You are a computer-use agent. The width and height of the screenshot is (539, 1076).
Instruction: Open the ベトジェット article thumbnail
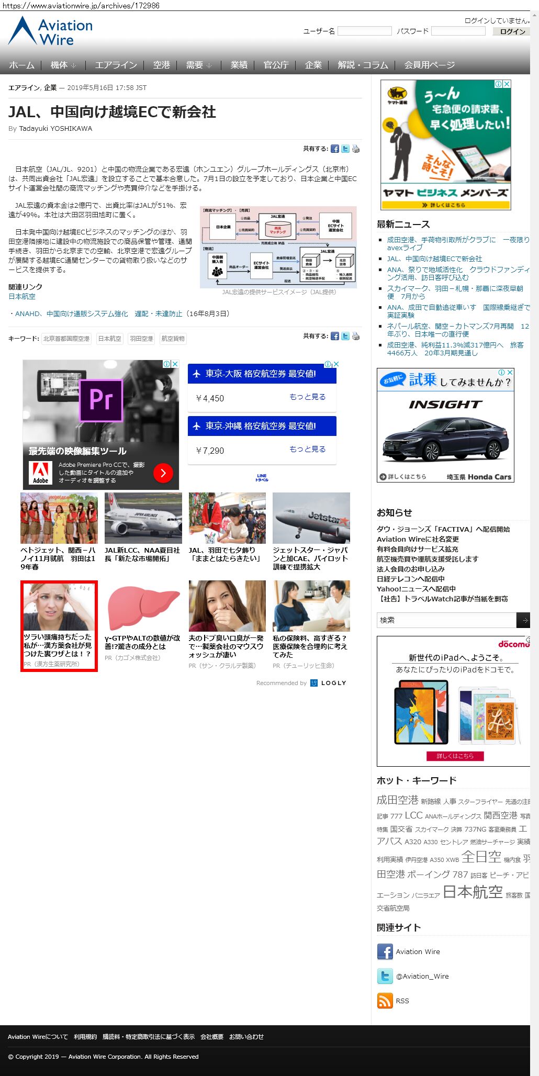(x=59, y=518)
